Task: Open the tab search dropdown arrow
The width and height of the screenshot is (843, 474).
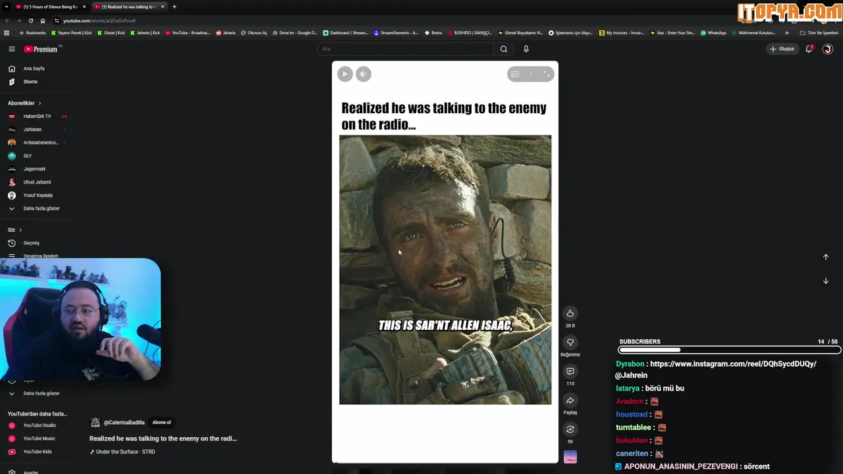Action: pyautogui.click(x=7, y=7)
